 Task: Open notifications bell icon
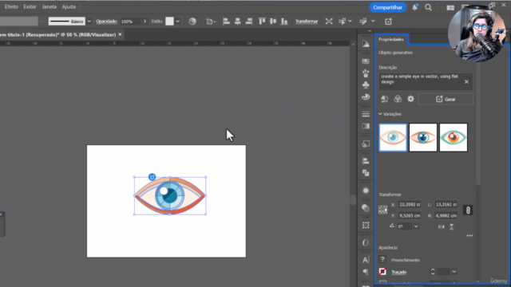415,7
